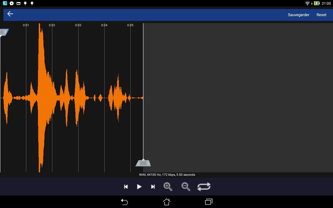Zoom out of the waveform
The image size is (333, 208).
pyautogui.click(x=186, y=187)
